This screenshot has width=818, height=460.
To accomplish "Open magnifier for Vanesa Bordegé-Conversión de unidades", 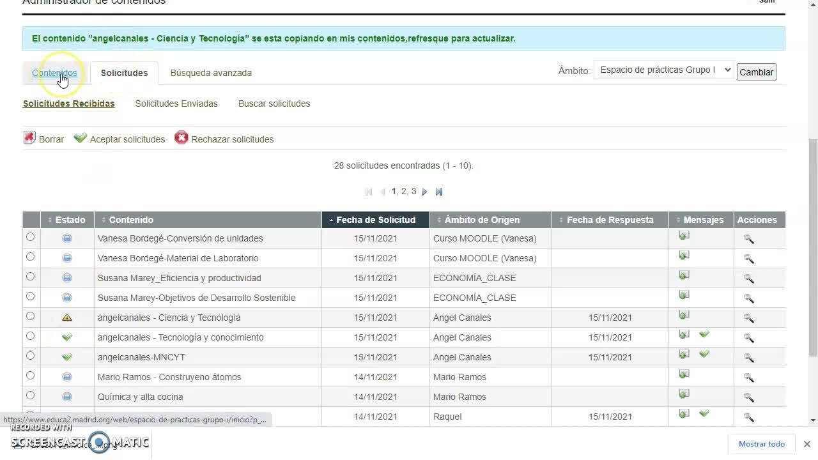I will pos(748,239).
